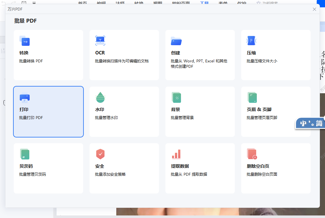
Task: Open the 批量转换 PDF tool
Action: (48, 55)
